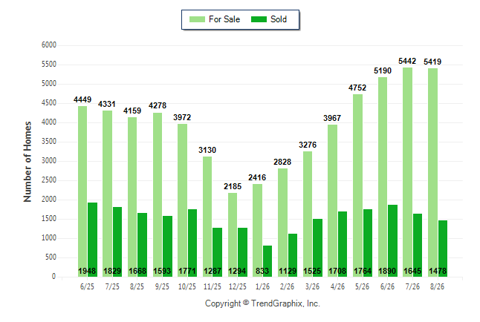The width and height of the screenshot is (480, 322).
Task: Click the 7/26 For Sale bar labeled 5442
Action: 407,172
